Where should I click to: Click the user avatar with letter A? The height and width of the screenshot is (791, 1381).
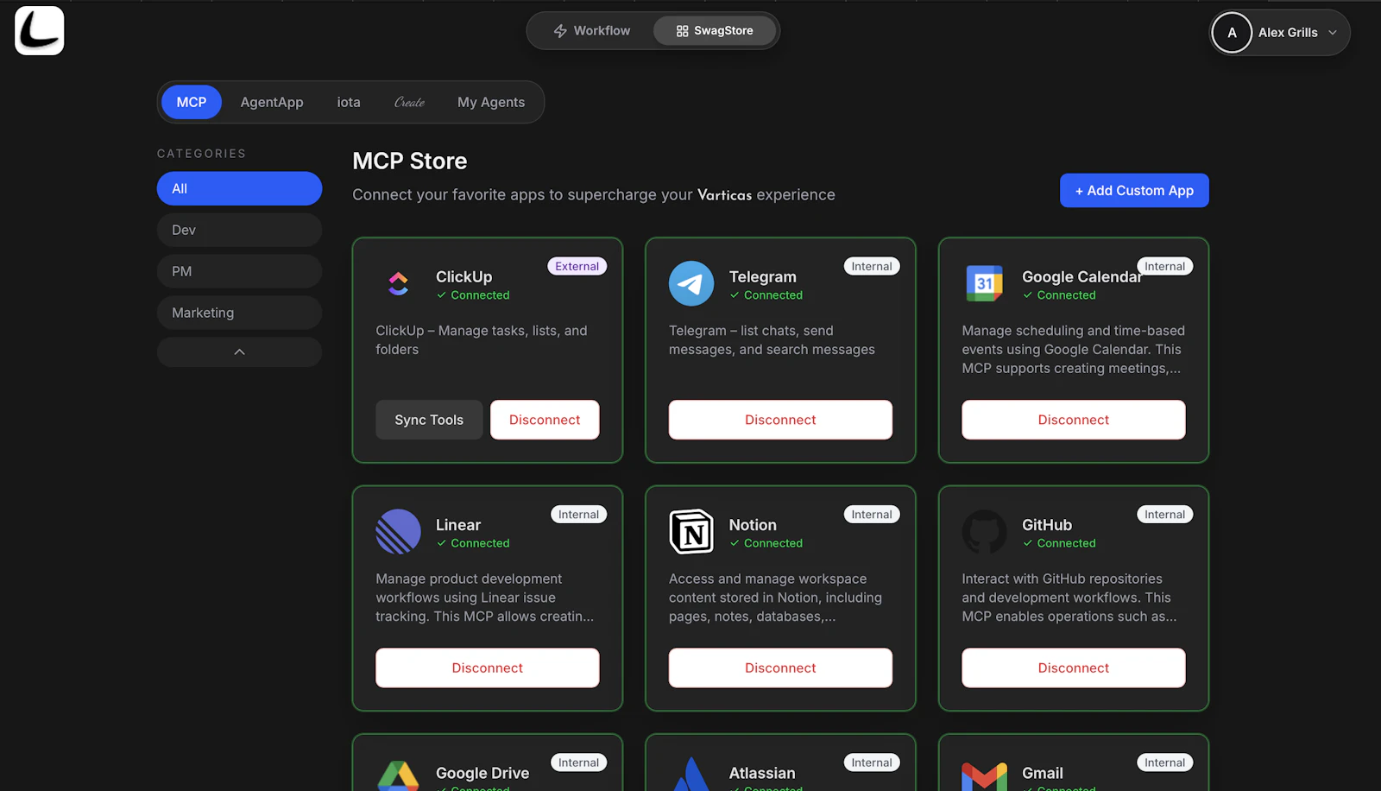(x=1232, y=33)
